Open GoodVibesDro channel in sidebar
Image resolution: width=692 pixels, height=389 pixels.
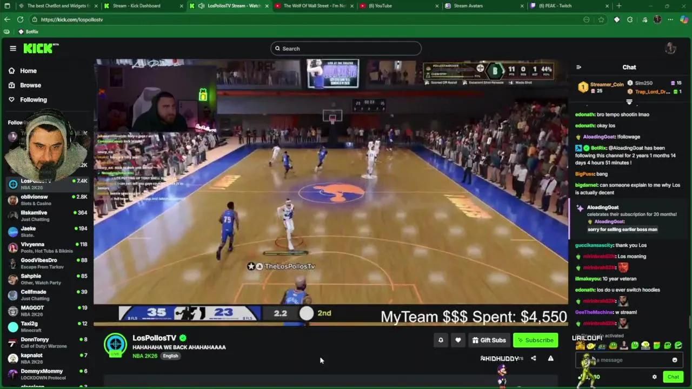[x=48, y=263]
